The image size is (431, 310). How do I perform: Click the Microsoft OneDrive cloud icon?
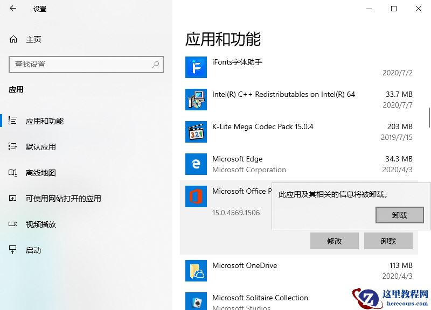[x=196, y=271]
